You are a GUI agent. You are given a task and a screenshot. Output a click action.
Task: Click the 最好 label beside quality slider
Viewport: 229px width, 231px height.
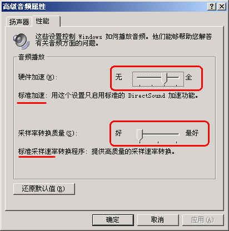coord(192,133)
